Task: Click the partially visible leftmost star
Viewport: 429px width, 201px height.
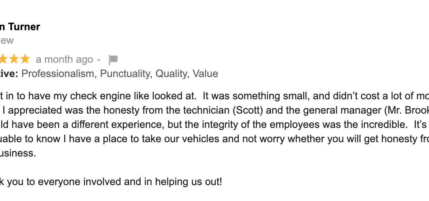Action: [3, 59]
